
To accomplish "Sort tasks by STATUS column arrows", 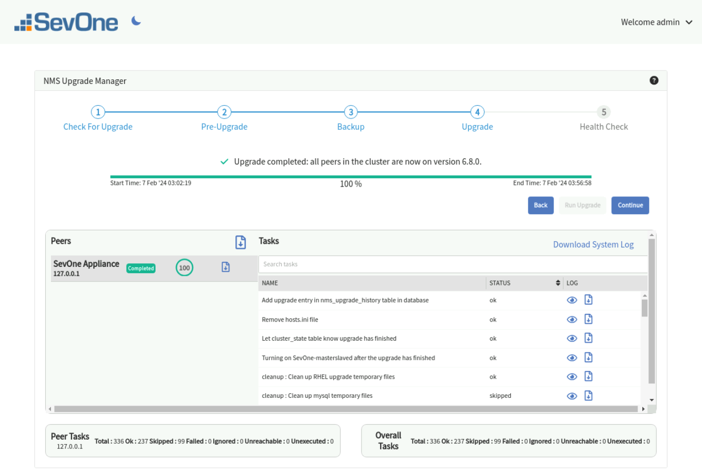I will point(558,283).
